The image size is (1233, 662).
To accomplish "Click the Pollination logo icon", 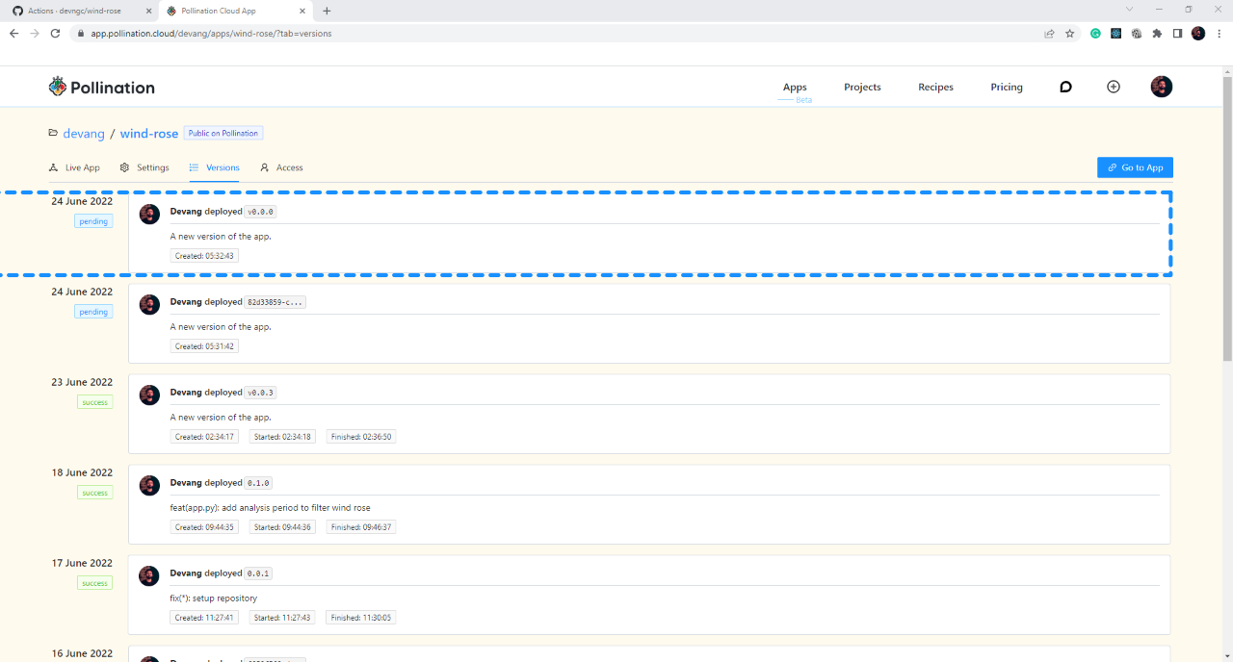I will point(58,87).
